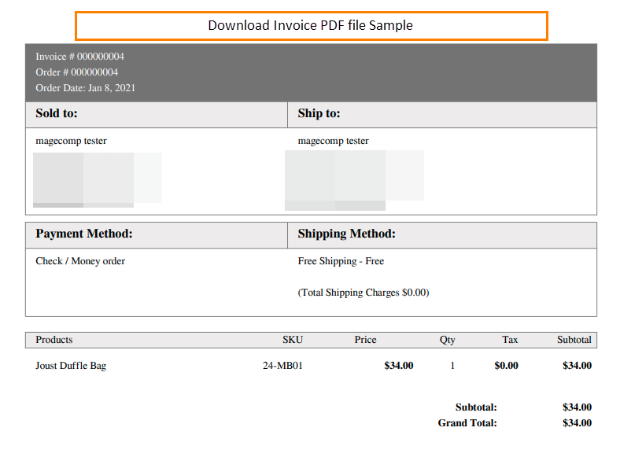Click the Order # 000000004 line
Screen dimensions: 620x468
pos(76,72)
